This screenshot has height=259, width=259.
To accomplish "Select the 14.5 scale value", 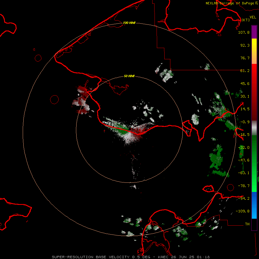I will pyautogui.click(x=245, y=109).
